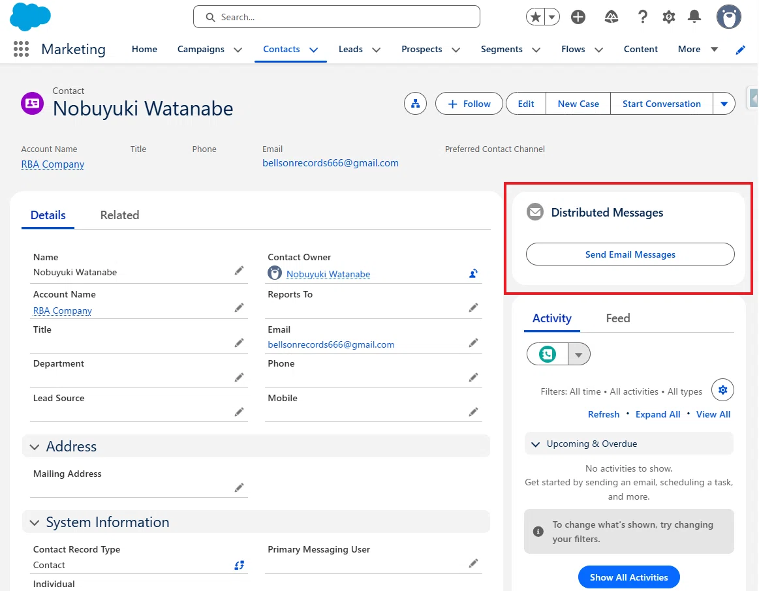
Task: Edit the Department field pencil icon
Action: [x=239, y=377]
